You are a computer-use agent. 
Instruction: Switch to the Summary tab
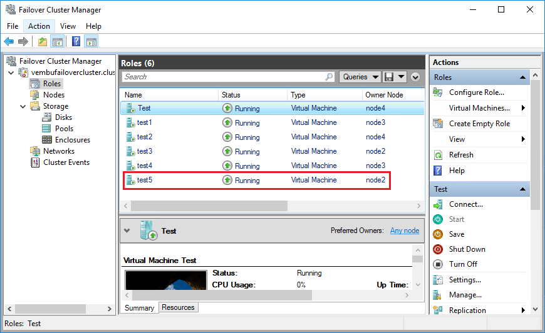[x=139, y=308]
